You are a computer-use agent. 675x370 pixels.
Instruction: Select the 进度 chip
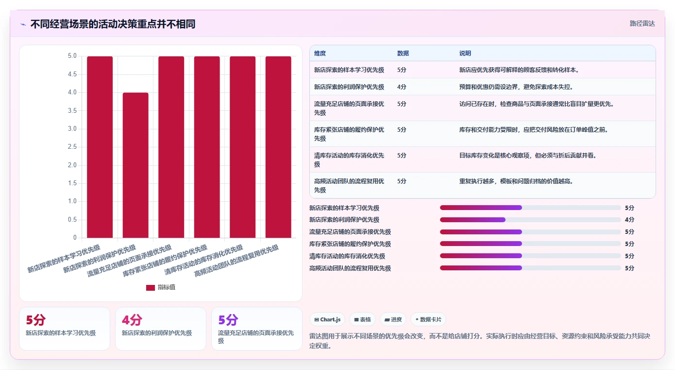click(393, 319)
